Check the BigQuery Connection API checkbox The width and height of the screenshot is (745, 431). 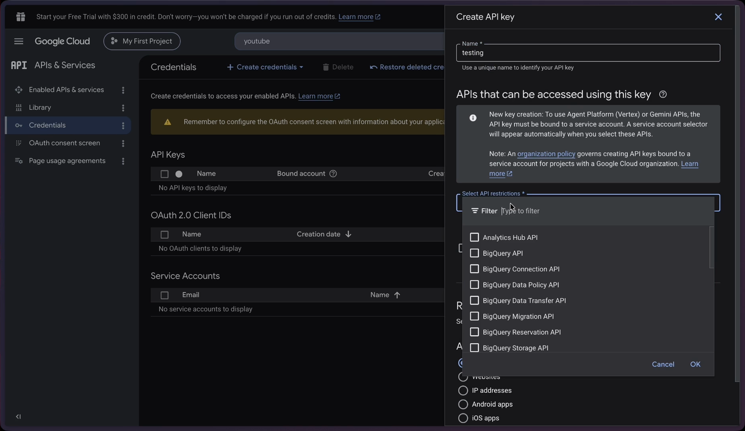click(x=474, y=269)
